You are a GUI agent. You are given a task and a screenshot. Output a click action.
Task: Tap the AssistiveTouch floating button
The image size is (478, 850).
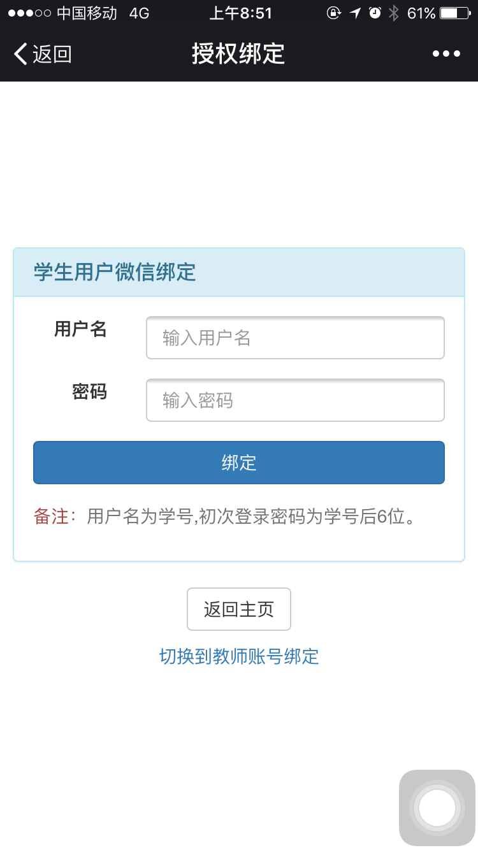[437, 807]
